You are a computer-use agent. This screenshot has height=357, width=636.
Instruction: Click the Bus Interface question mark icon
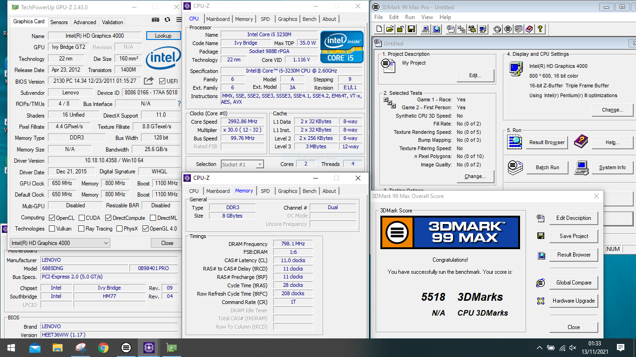(x=179, y=104)
